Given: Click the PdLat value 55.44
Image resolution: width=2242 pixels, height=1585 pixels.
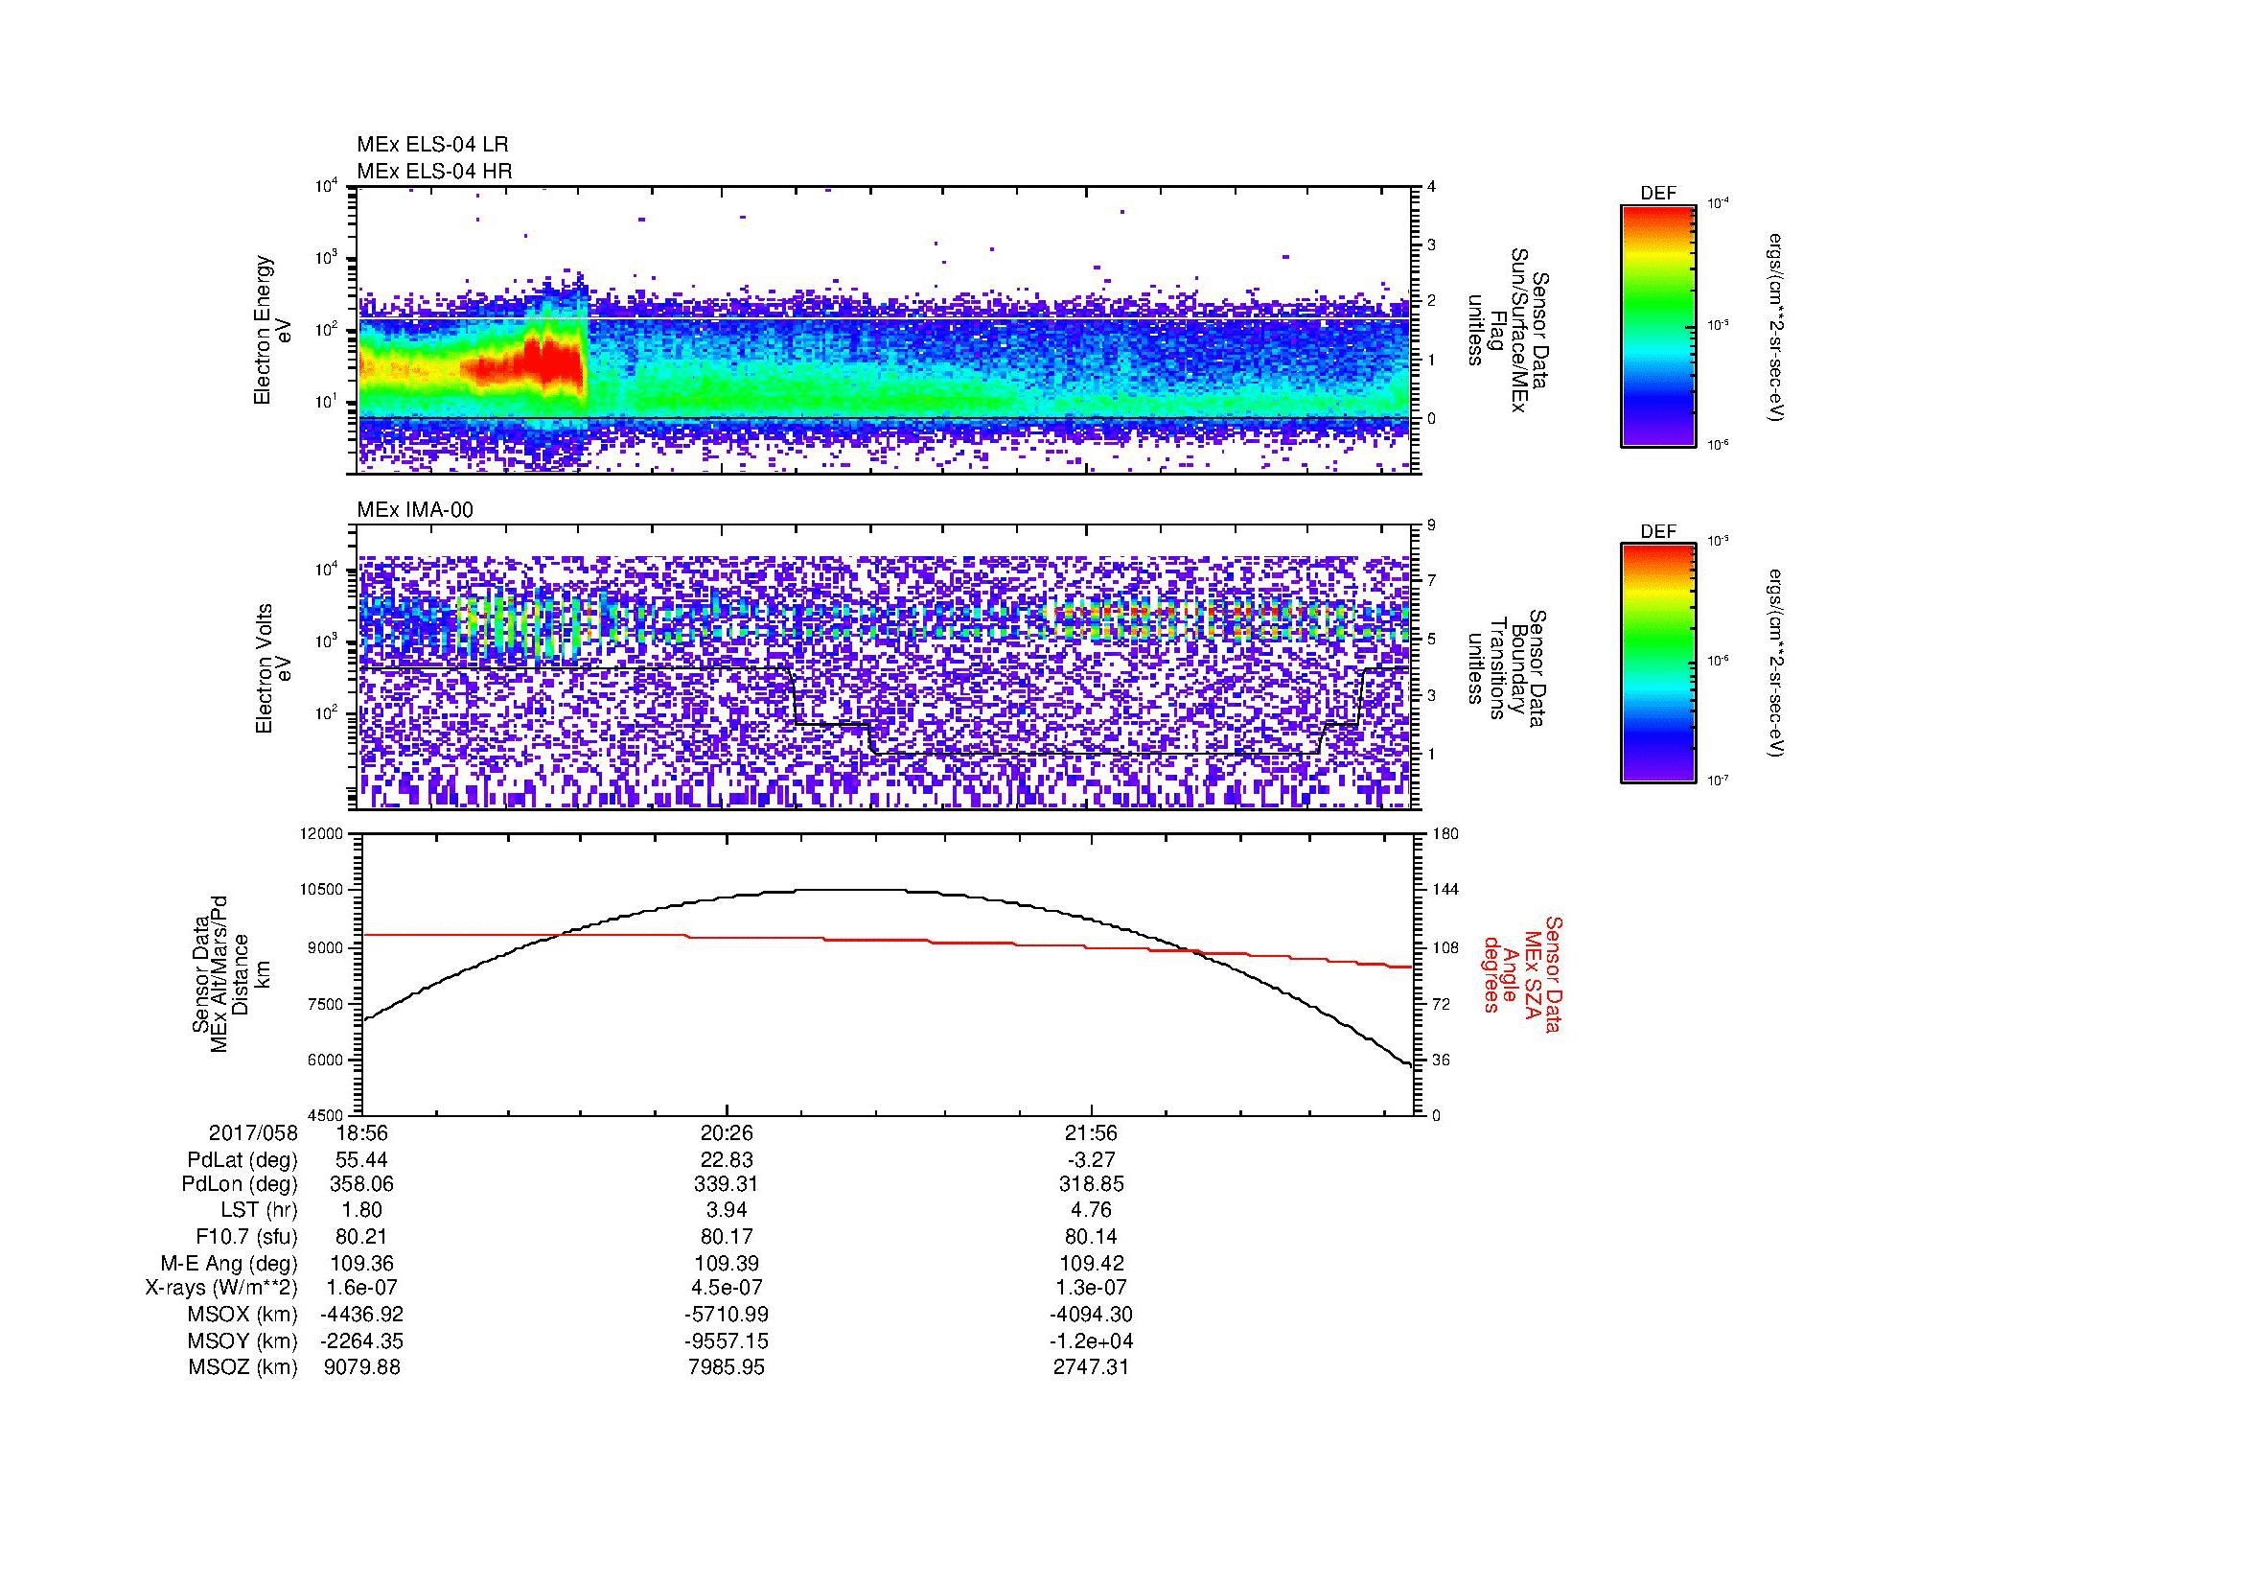Looking at the screenshot, I should click(x=362, y=1160).
